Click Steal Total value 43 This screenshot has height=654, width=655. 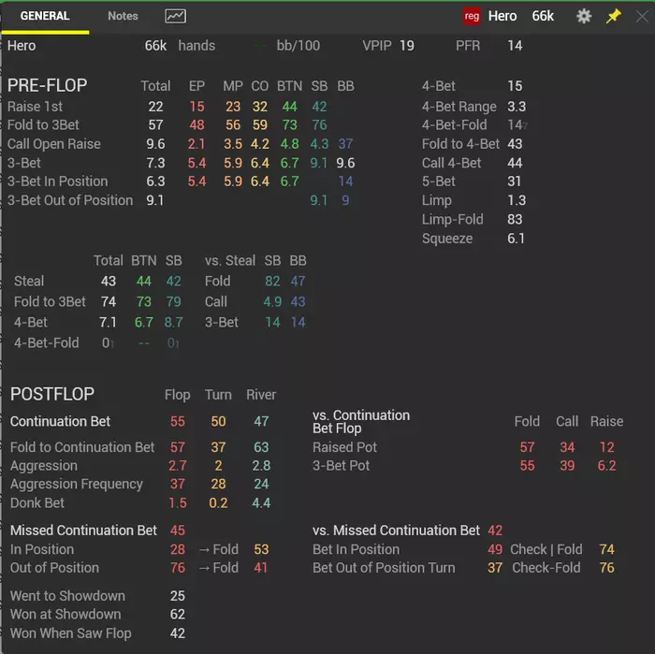(x=109, y=281)
